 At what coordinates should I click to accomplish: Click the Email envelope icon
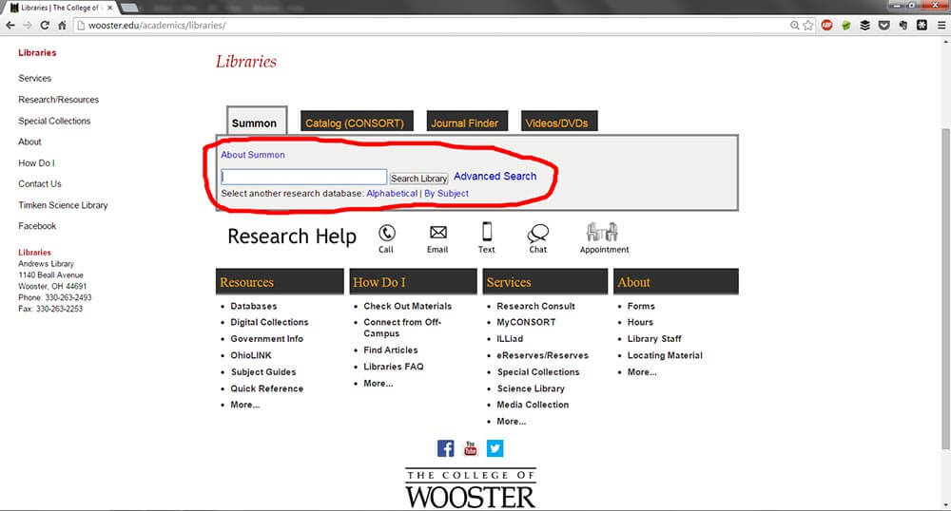coord(437,233)
